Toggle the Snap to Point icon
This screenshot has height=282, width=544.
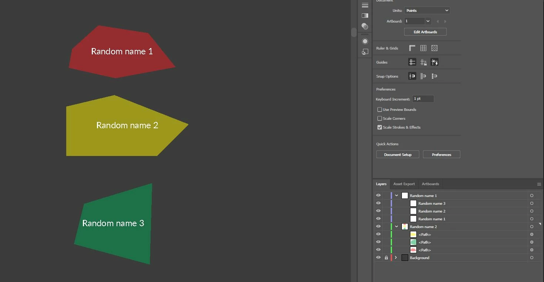412,76
